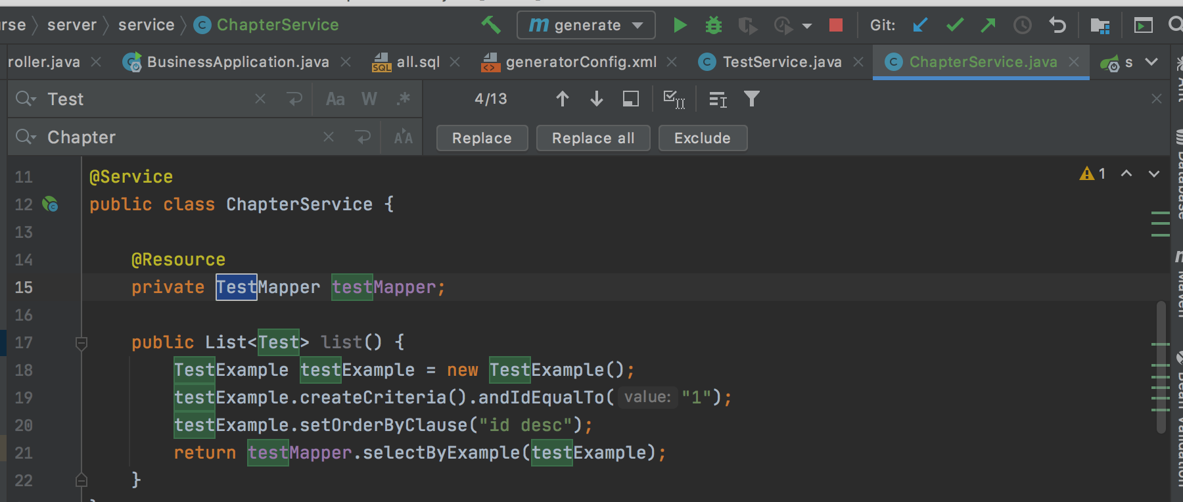This screenshot has width=1183, height=502.
Task: Switch to BusinessApplication.java tab
Action: pyautogui.click(x=237, y=62)
